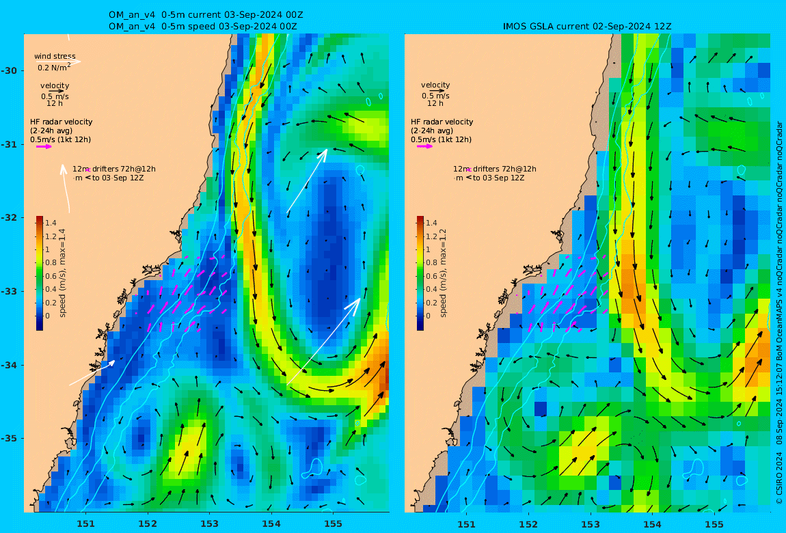786x533 pixels.
Task: Click the 'speed (m/s), max=1.4' color bar label
Action: point(63,273)
